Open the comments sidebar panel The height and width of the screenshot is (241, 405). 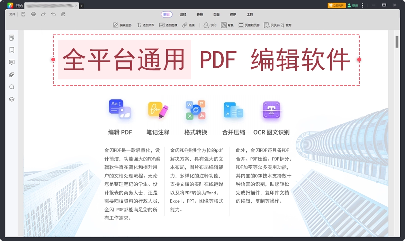click(12, 62)
